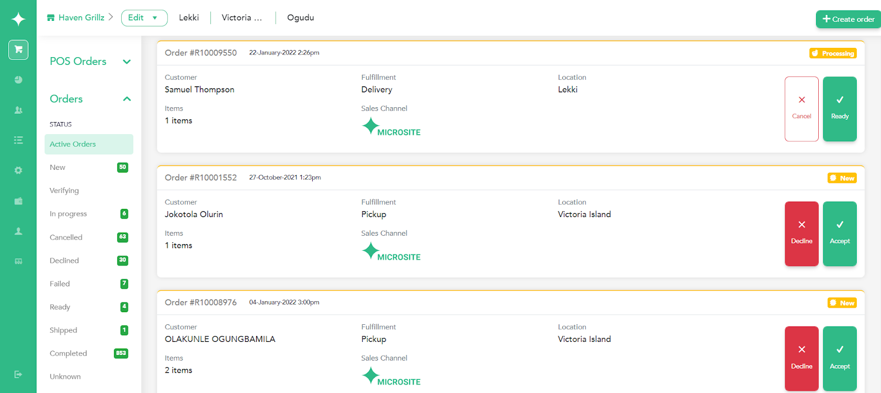Expand the POS Orders section
Image resolution: width=881 pixels, height=393 pixels.
127,62
